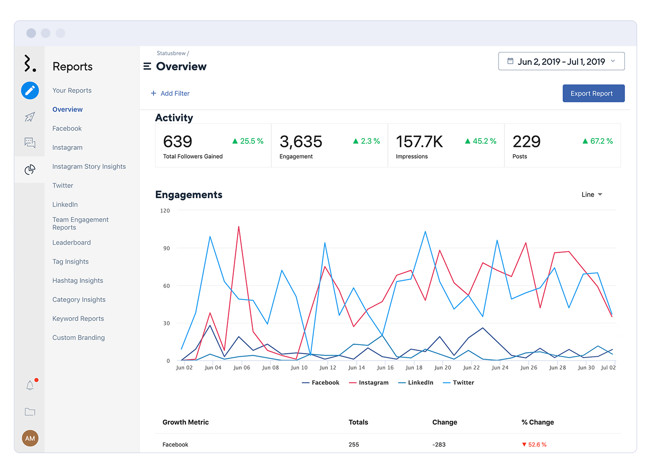Open the inbox chat bubbles icon
Viewport: 651px width, 474px height.
[x=30, y=142]
